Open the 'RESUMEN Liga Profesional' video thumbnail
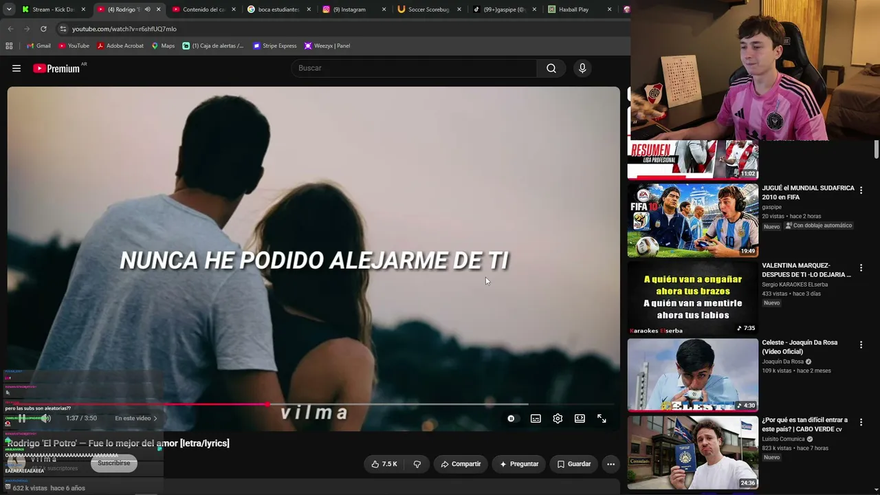Viewport: 880px width, 495px height. point(693,159)
